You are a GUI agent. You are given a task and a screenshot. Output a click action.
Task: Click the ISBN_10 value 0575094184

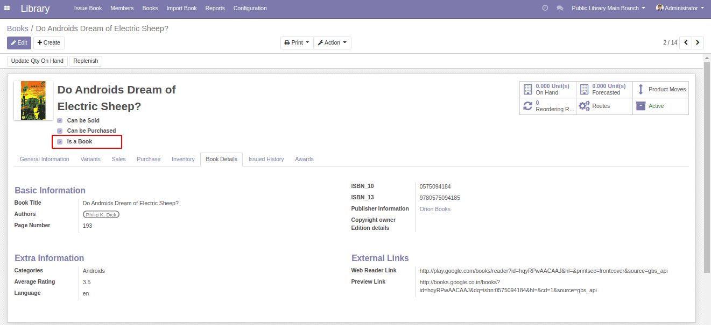click(x=435, y=187)
